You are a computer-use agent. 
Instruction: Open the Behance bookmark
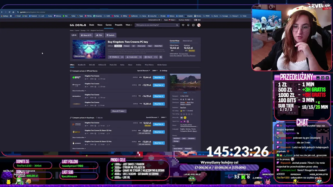(170, 16)
